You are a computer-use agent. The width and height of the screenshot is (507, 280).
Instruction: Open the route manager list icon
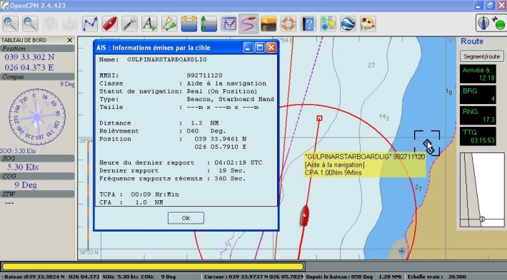click(229, 24)
